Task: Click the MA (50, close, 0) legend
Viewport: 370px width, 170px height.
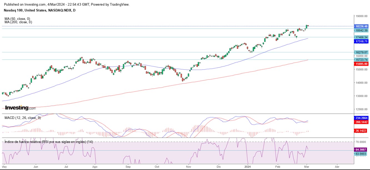Action: pos(17,19)
